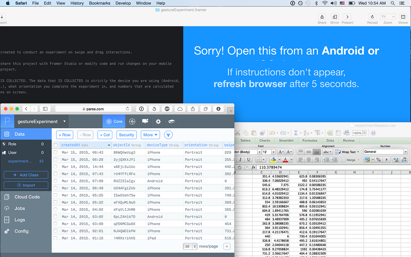Click the + Row button
This screenshot has height=257, width=411.
pyautogui.click(x=65, y=135)
